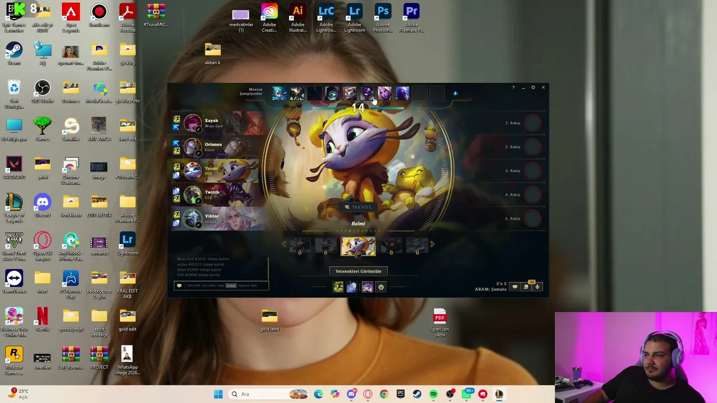This screenshot has width=717, height=403.
Task: Select the Netflix desktop icon
Action: 43,320
